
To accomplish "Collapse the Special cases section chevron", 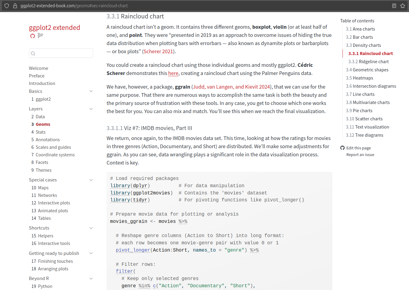I will (x=91, y=180).
